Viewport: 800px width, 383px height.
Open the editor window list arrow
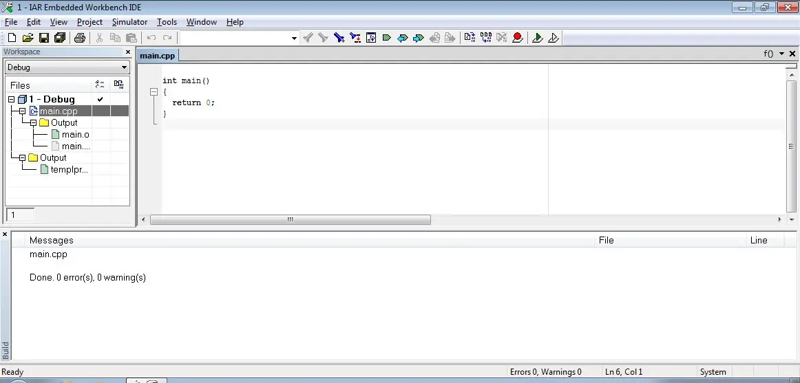[781, 54]
